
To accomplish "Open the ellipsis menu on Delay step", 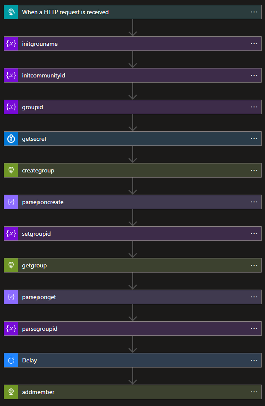I will pos(254,360).
